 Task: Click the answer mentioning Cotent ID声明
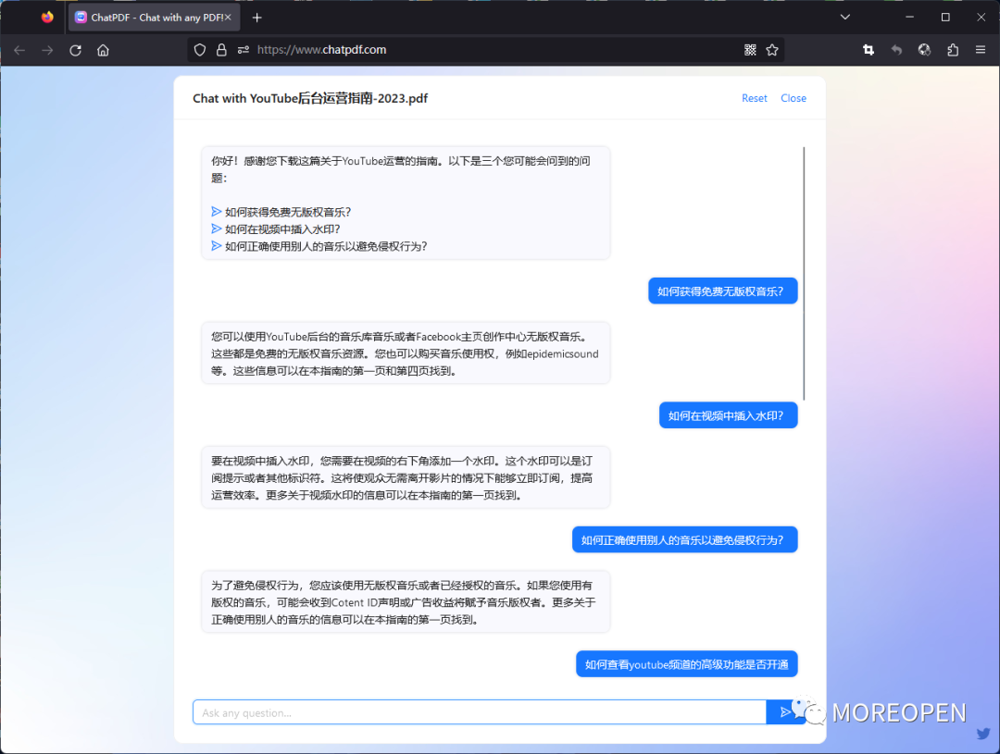406,602
